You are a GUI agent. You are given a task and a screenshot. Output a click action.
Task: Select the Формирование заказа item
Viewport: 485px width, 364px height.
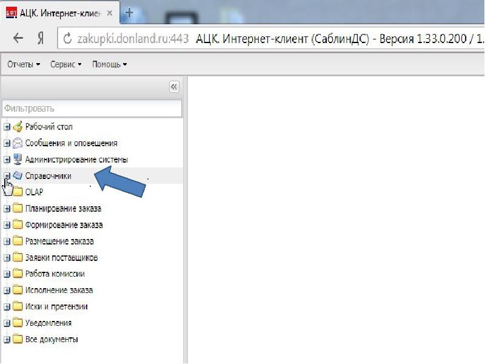[x=64, y=225]
